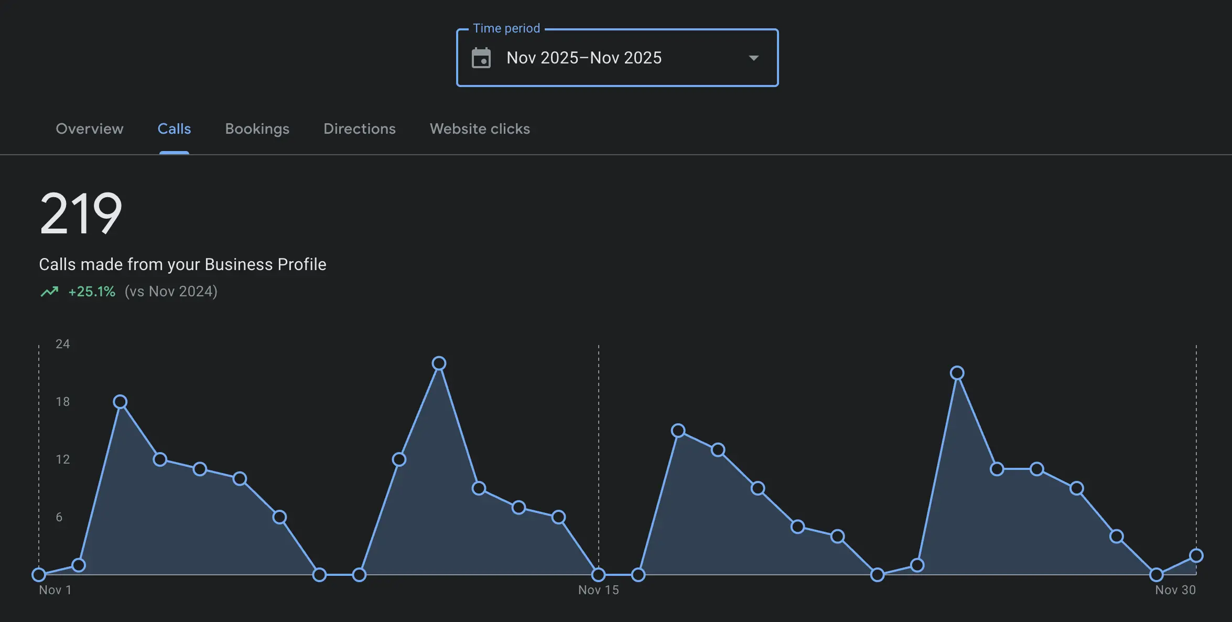Click the Nov 1 starting data point
Image resolution: width=1232 pixels, height=622 pixels.
pyautogui.click(x=39, y=575)
